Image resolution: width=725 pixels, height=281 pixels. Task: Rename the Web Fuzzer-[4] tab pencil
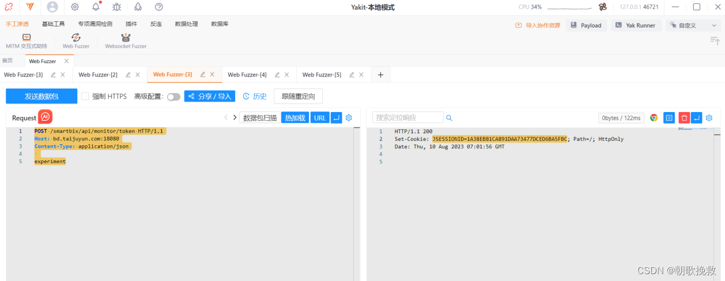pyautogui.click(x=277, y=75)
